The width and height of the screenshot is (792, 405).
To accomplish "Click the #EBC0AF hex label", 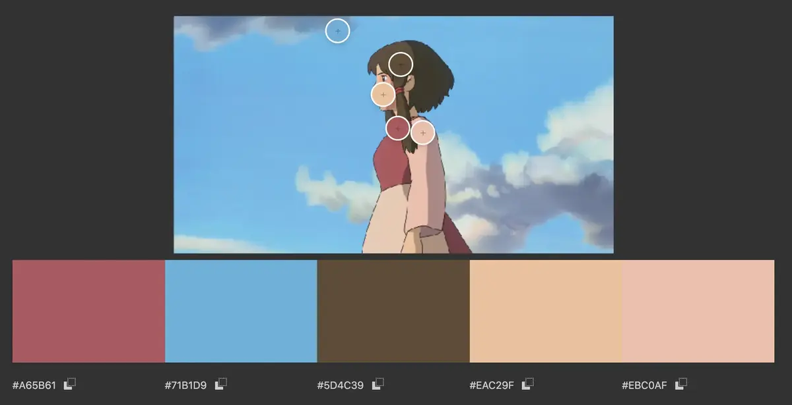I will pyautogui.click(x=644, y=384).
